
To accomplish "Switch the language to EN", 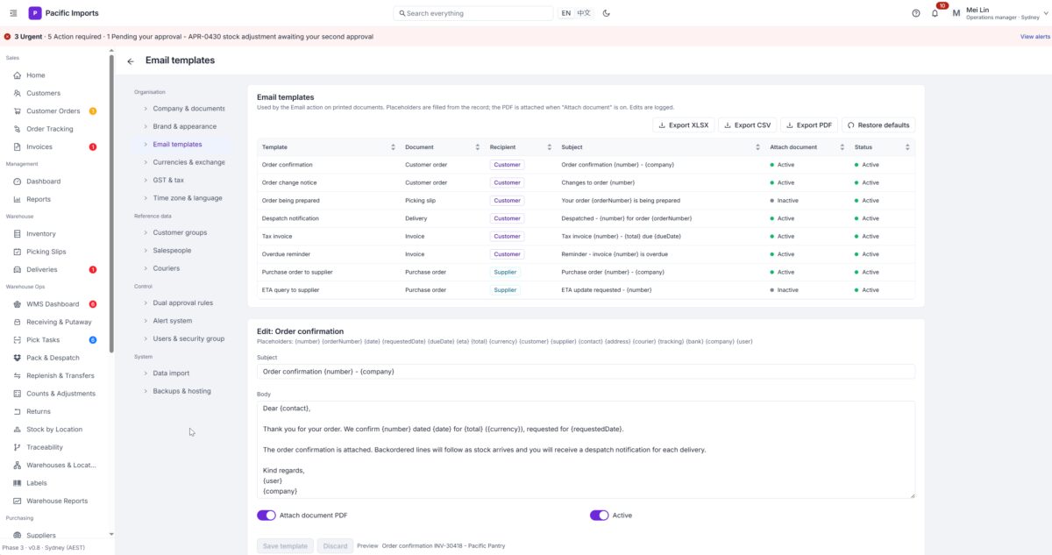I will pos(566,13).
